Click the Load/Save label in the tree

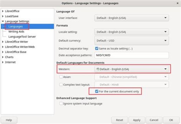(12, 16)
